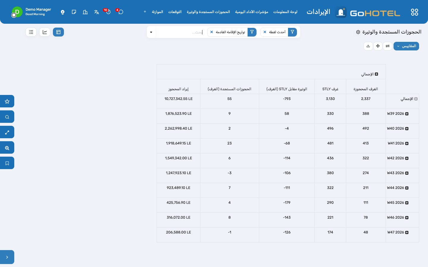Open the settings gear beside page title
Image resolution: width=428 pixels, height=267 pixels.
[358, 32]
